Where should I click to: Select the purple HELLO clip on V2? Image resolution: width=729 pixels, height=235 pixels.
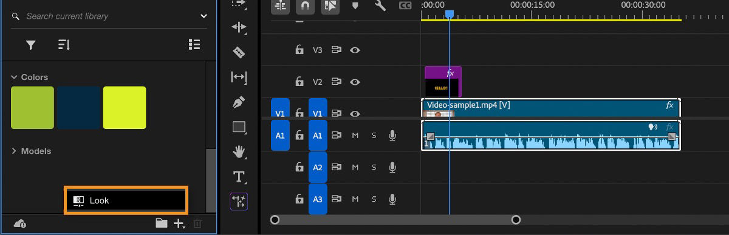pyautogui.click(x=443, y=82)
